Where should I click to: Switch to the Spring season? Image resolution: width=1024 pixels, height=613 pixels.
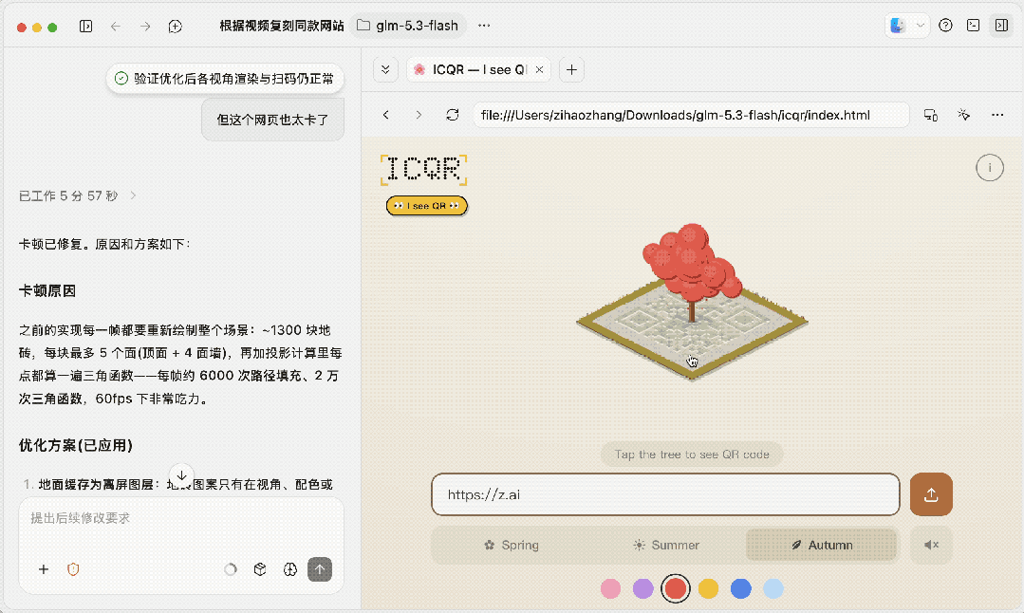[512, 545]
